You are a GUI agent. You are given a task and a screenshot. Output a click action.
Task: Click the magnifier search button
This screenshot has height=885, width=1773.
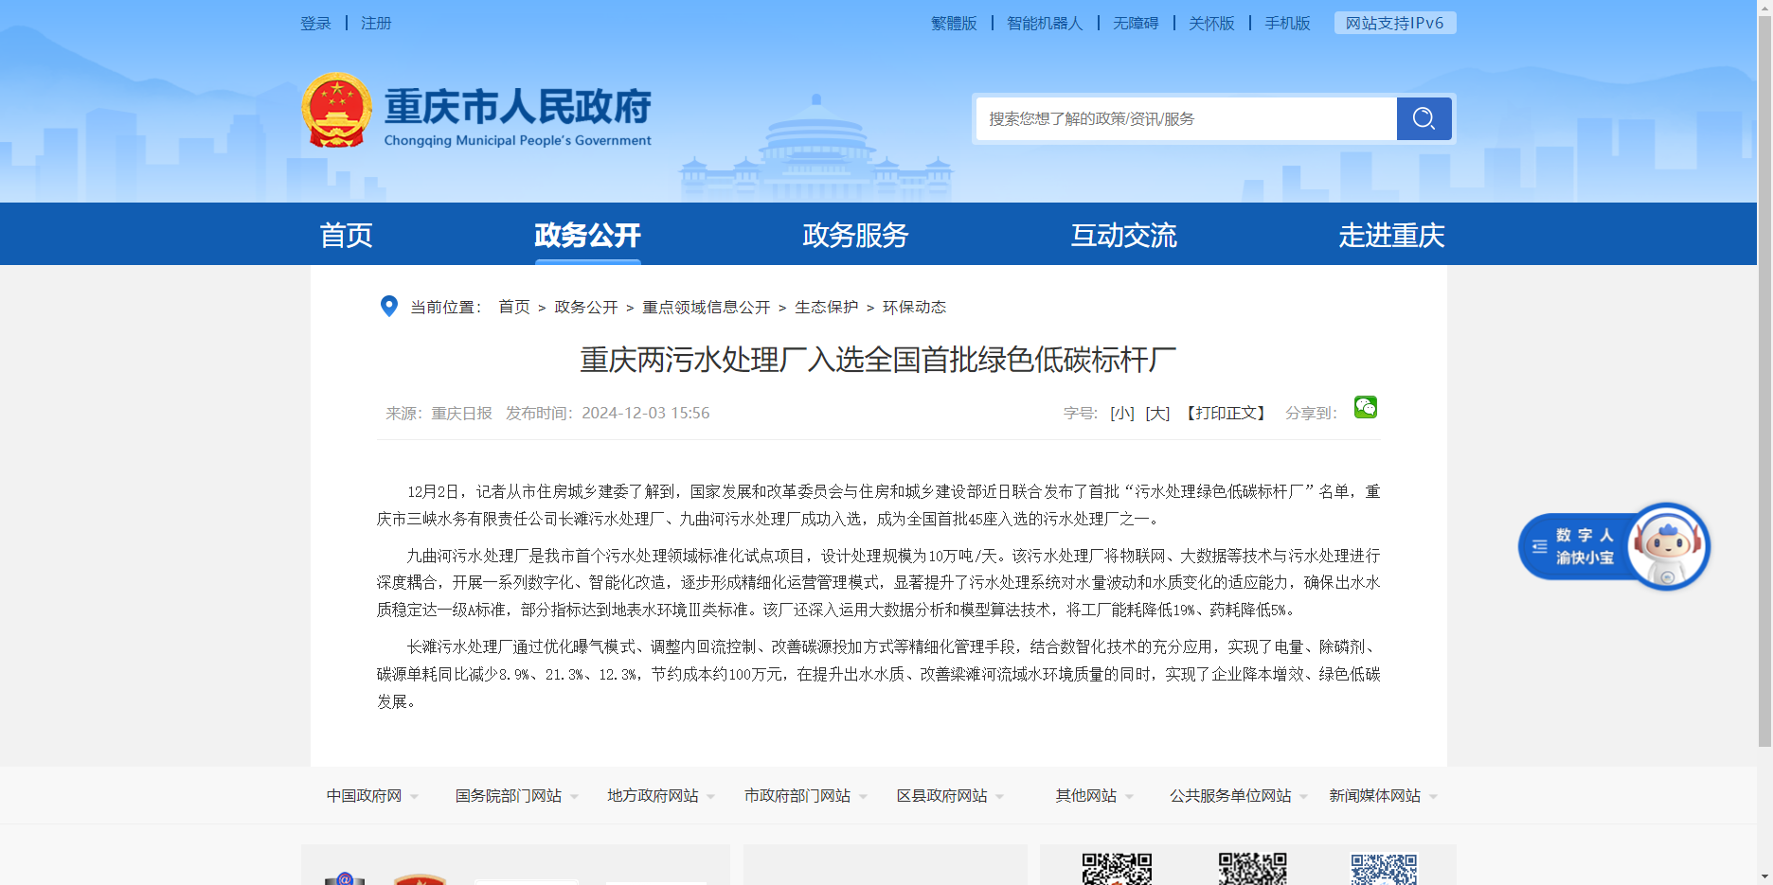pyautogui.click(x=1424, y=118)
